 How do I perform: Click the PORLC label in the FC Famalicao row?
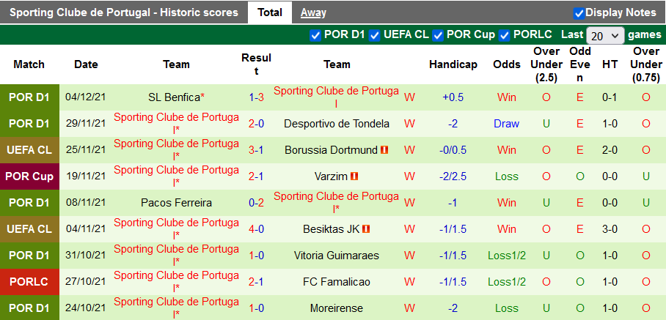pos(29,282)
